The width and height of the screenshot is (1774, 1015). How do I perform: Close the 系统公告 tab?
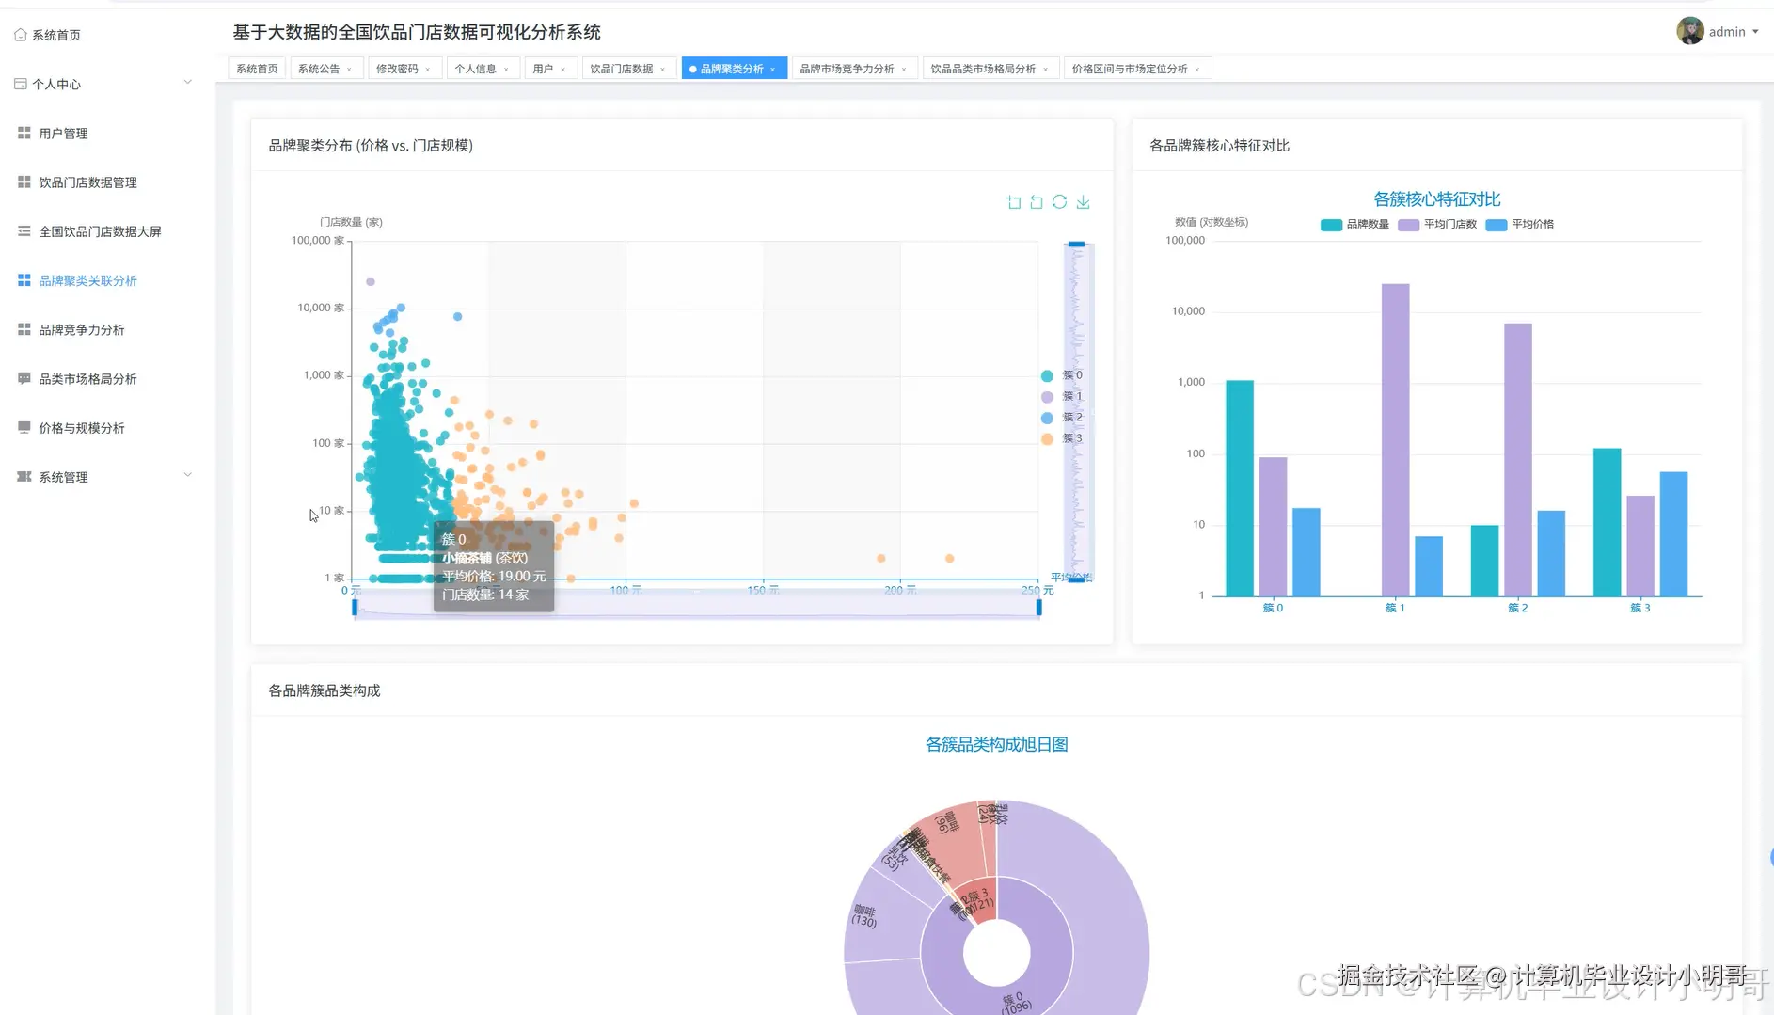[x=349, y=70]
